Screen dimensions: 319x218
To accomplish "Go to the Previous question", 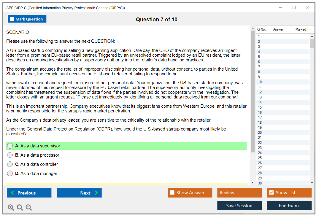I will pyautogui.click(x=29, y=193).
